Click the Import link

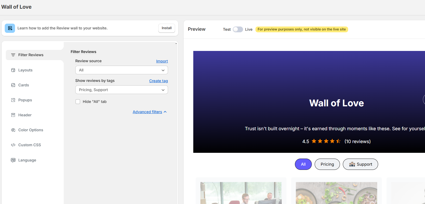[x=162, y=61]
